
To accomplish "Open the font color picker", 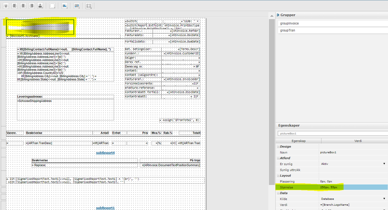I will tap(40, 6).
